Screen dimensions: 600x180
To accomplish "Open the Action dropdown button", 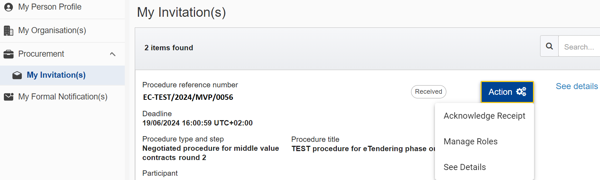I will click(507, 92).
